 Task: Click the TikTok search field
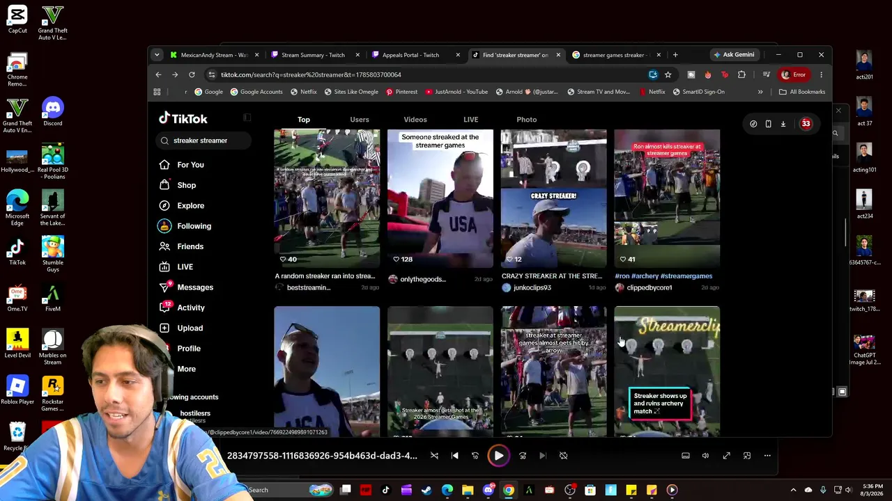click(x=202, y=141)
